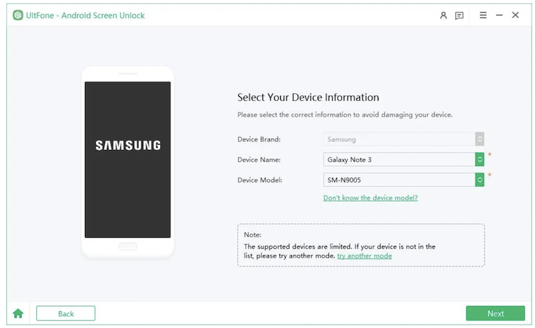Click the Back button
The width and height of the screenshot is (535, 328).
(x=66, y=313)
